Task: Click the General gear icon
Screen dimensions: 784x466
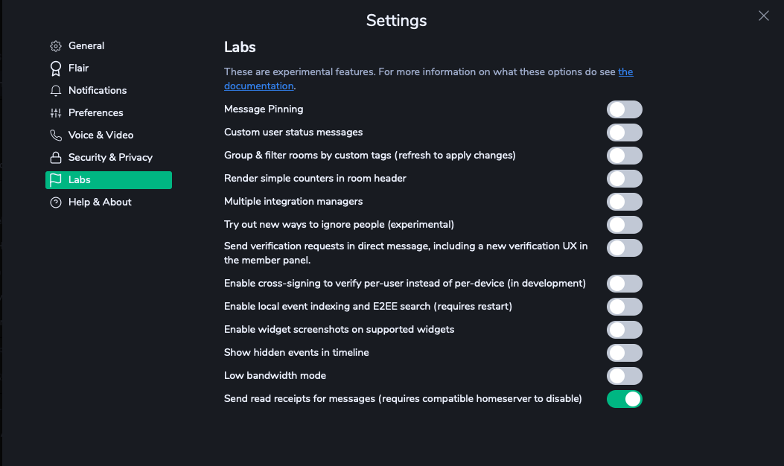Action: pyautogui.click(x=56, y=46)
